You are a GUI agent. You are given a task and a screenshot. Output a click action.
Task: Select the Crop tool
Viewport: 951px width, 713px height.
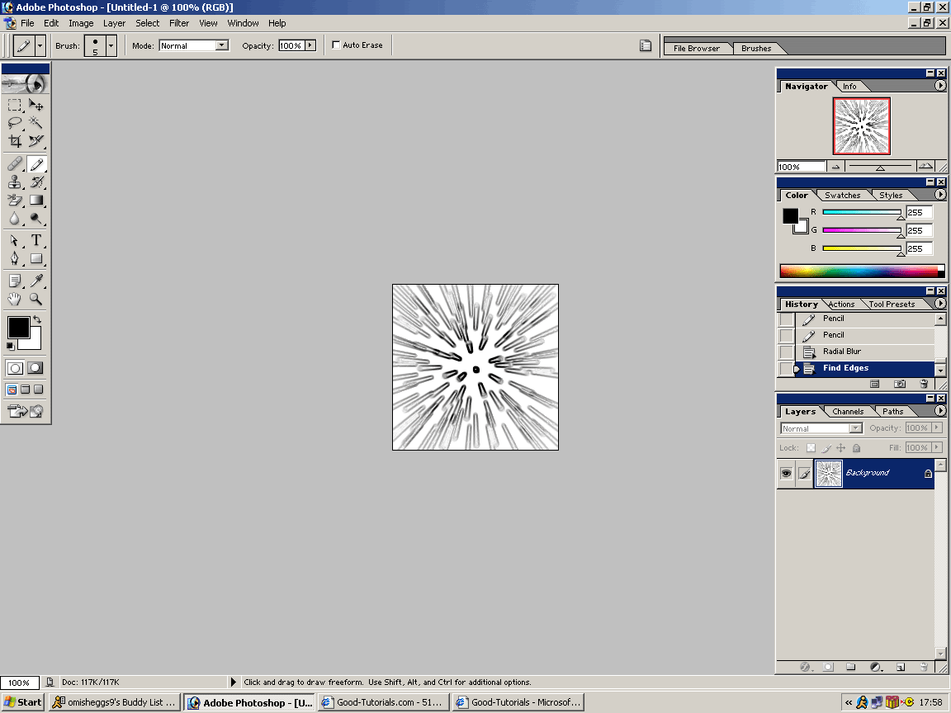(x=15, y=141)
